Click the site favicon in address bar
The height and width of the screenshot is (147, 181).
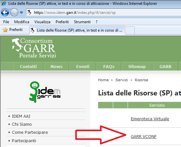coord(30,12)
